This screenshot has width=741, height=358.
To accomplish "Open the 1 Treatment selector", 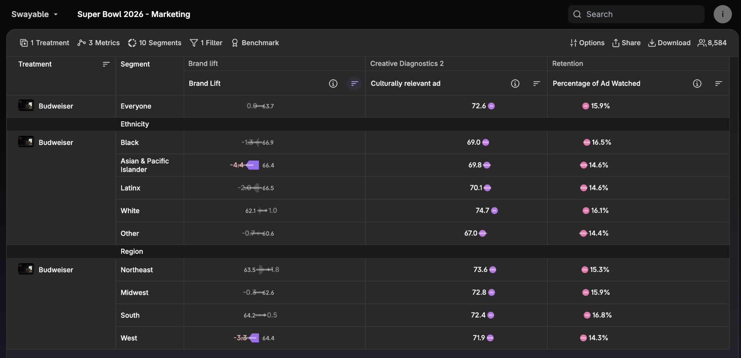I will pos(44,43).
